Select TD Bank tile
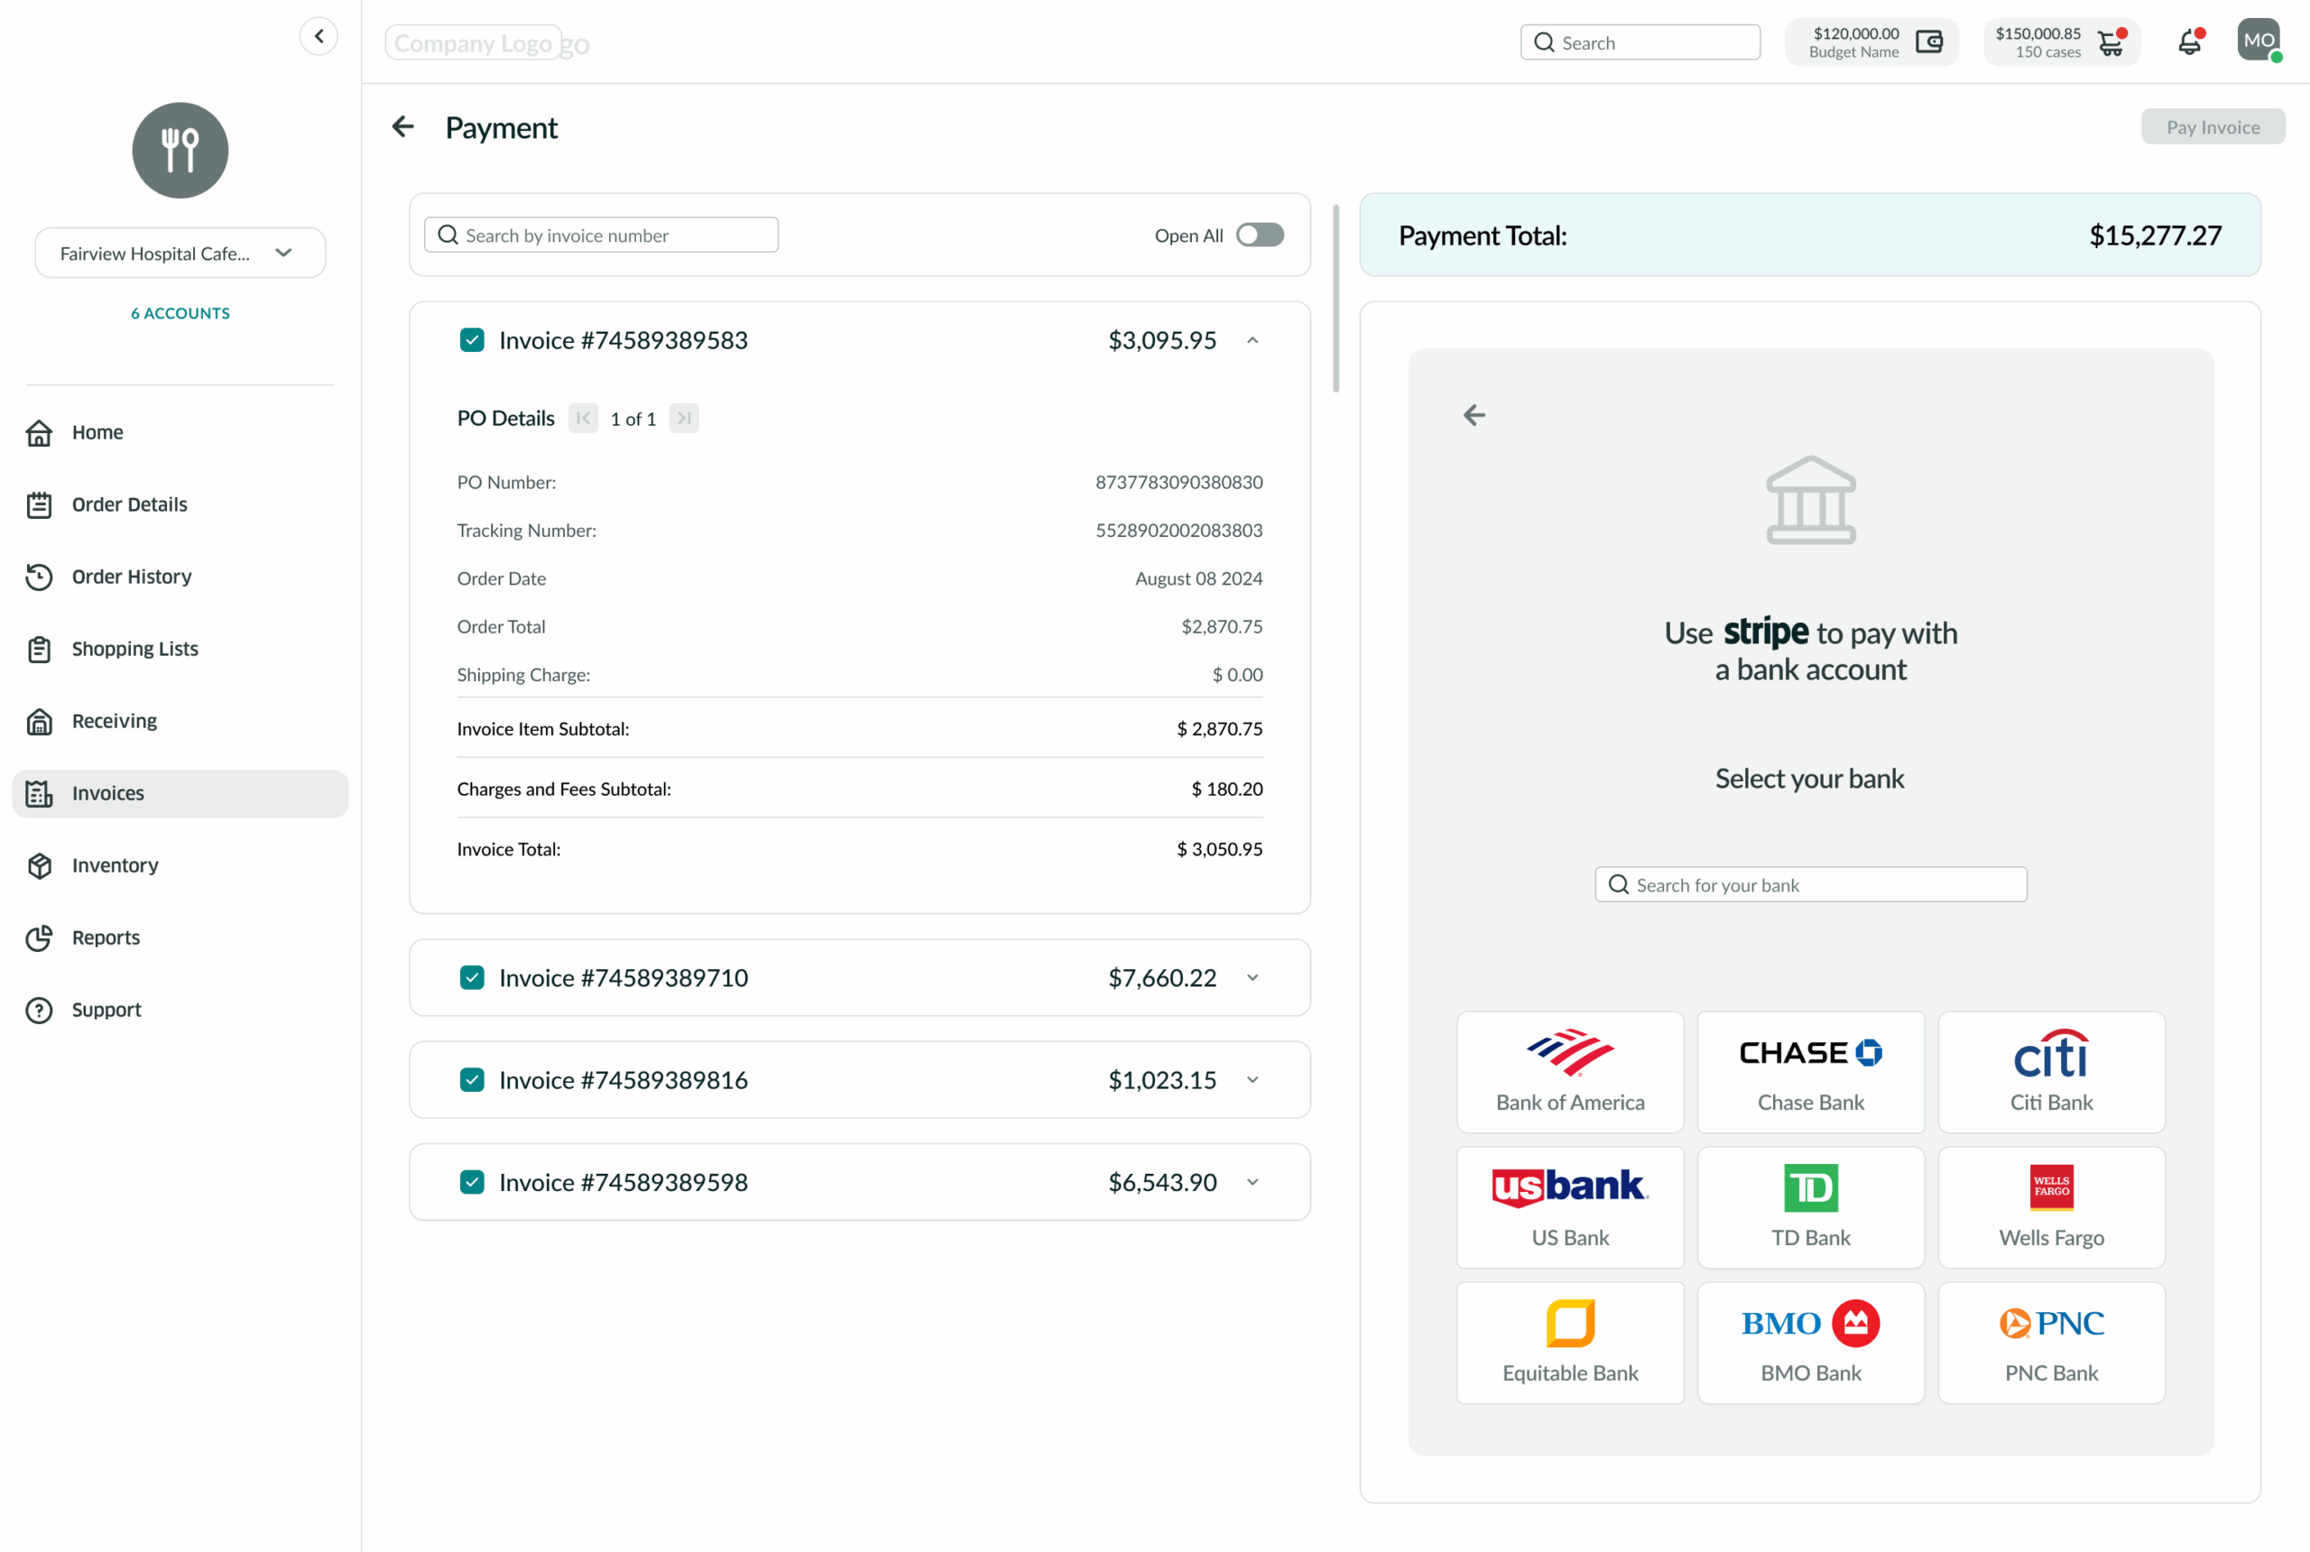The width and height of the screenshot is (2310, 1552). pos(1810,1207)
